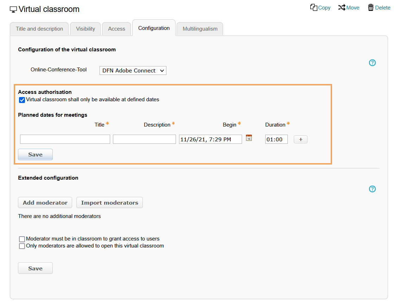Screen dimensions: 400x302
Task: Open the Online-Conference-Tool dropdown
Action: pyautogui.click(x=133, y=71)
